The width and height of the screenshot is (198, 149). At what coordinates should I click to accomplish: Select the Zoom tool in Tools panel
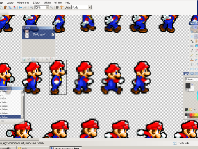196,36
